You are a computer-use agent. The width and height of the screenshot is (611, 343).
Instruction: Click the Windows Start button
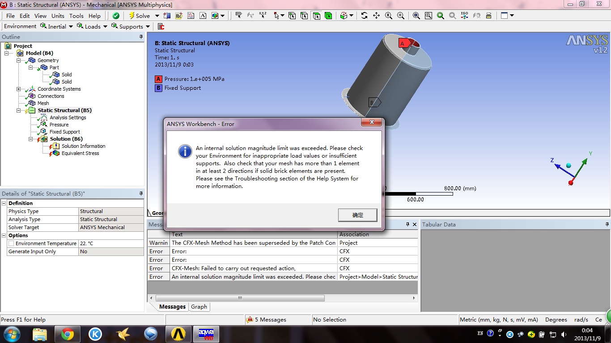click(11, 334)
